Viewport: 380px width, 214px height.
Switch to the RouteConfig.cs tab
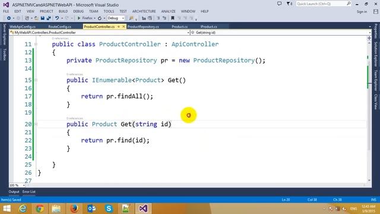pos(59,27)
